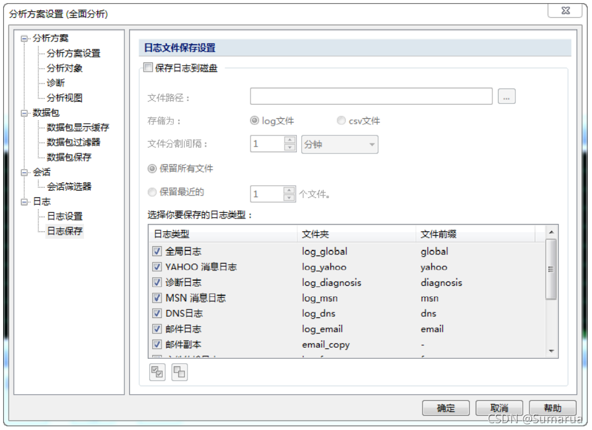Click the log list scrollbar thumb

pyautogui.click(x=551, y=269)
